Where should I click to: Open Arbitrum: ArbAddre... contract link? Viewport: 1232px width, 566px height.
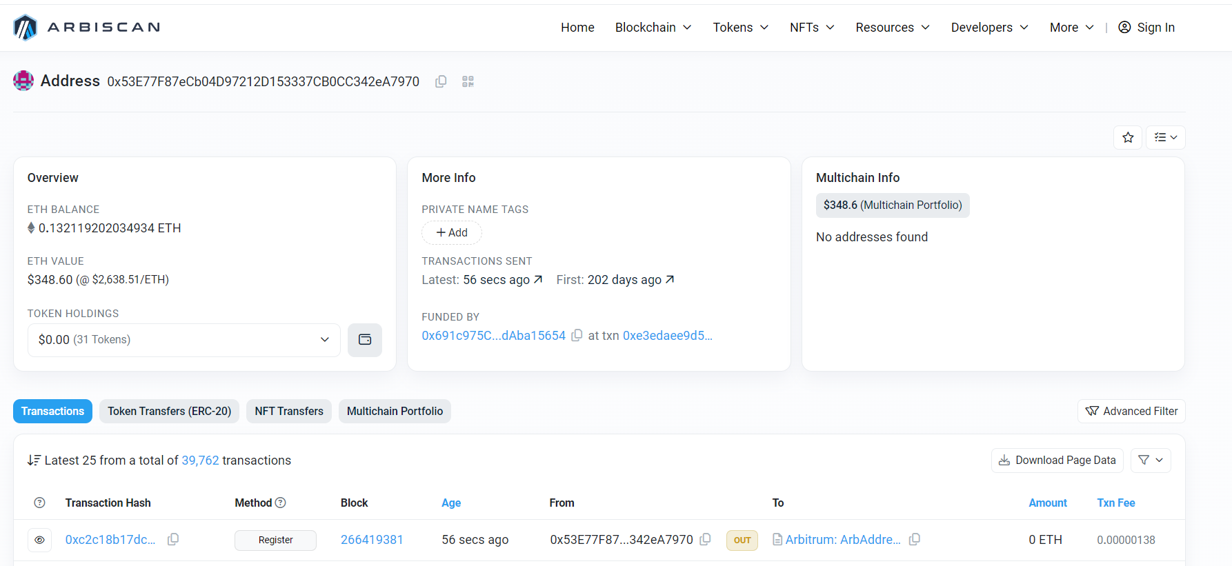coord(843,540)
